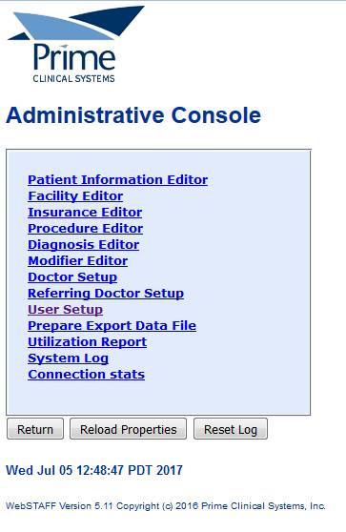Click the Administrative Console heading
This screenshot has height=532, width=346.
click(133, 115)
